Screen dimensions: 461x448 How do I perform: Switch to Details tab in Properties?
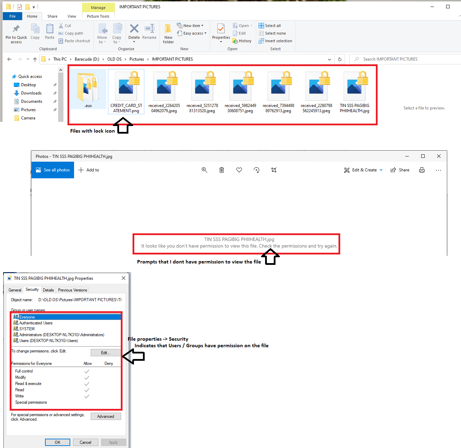click(x=48, y=290)
